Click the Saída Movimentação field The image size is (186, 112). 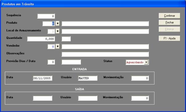(140, 98)
